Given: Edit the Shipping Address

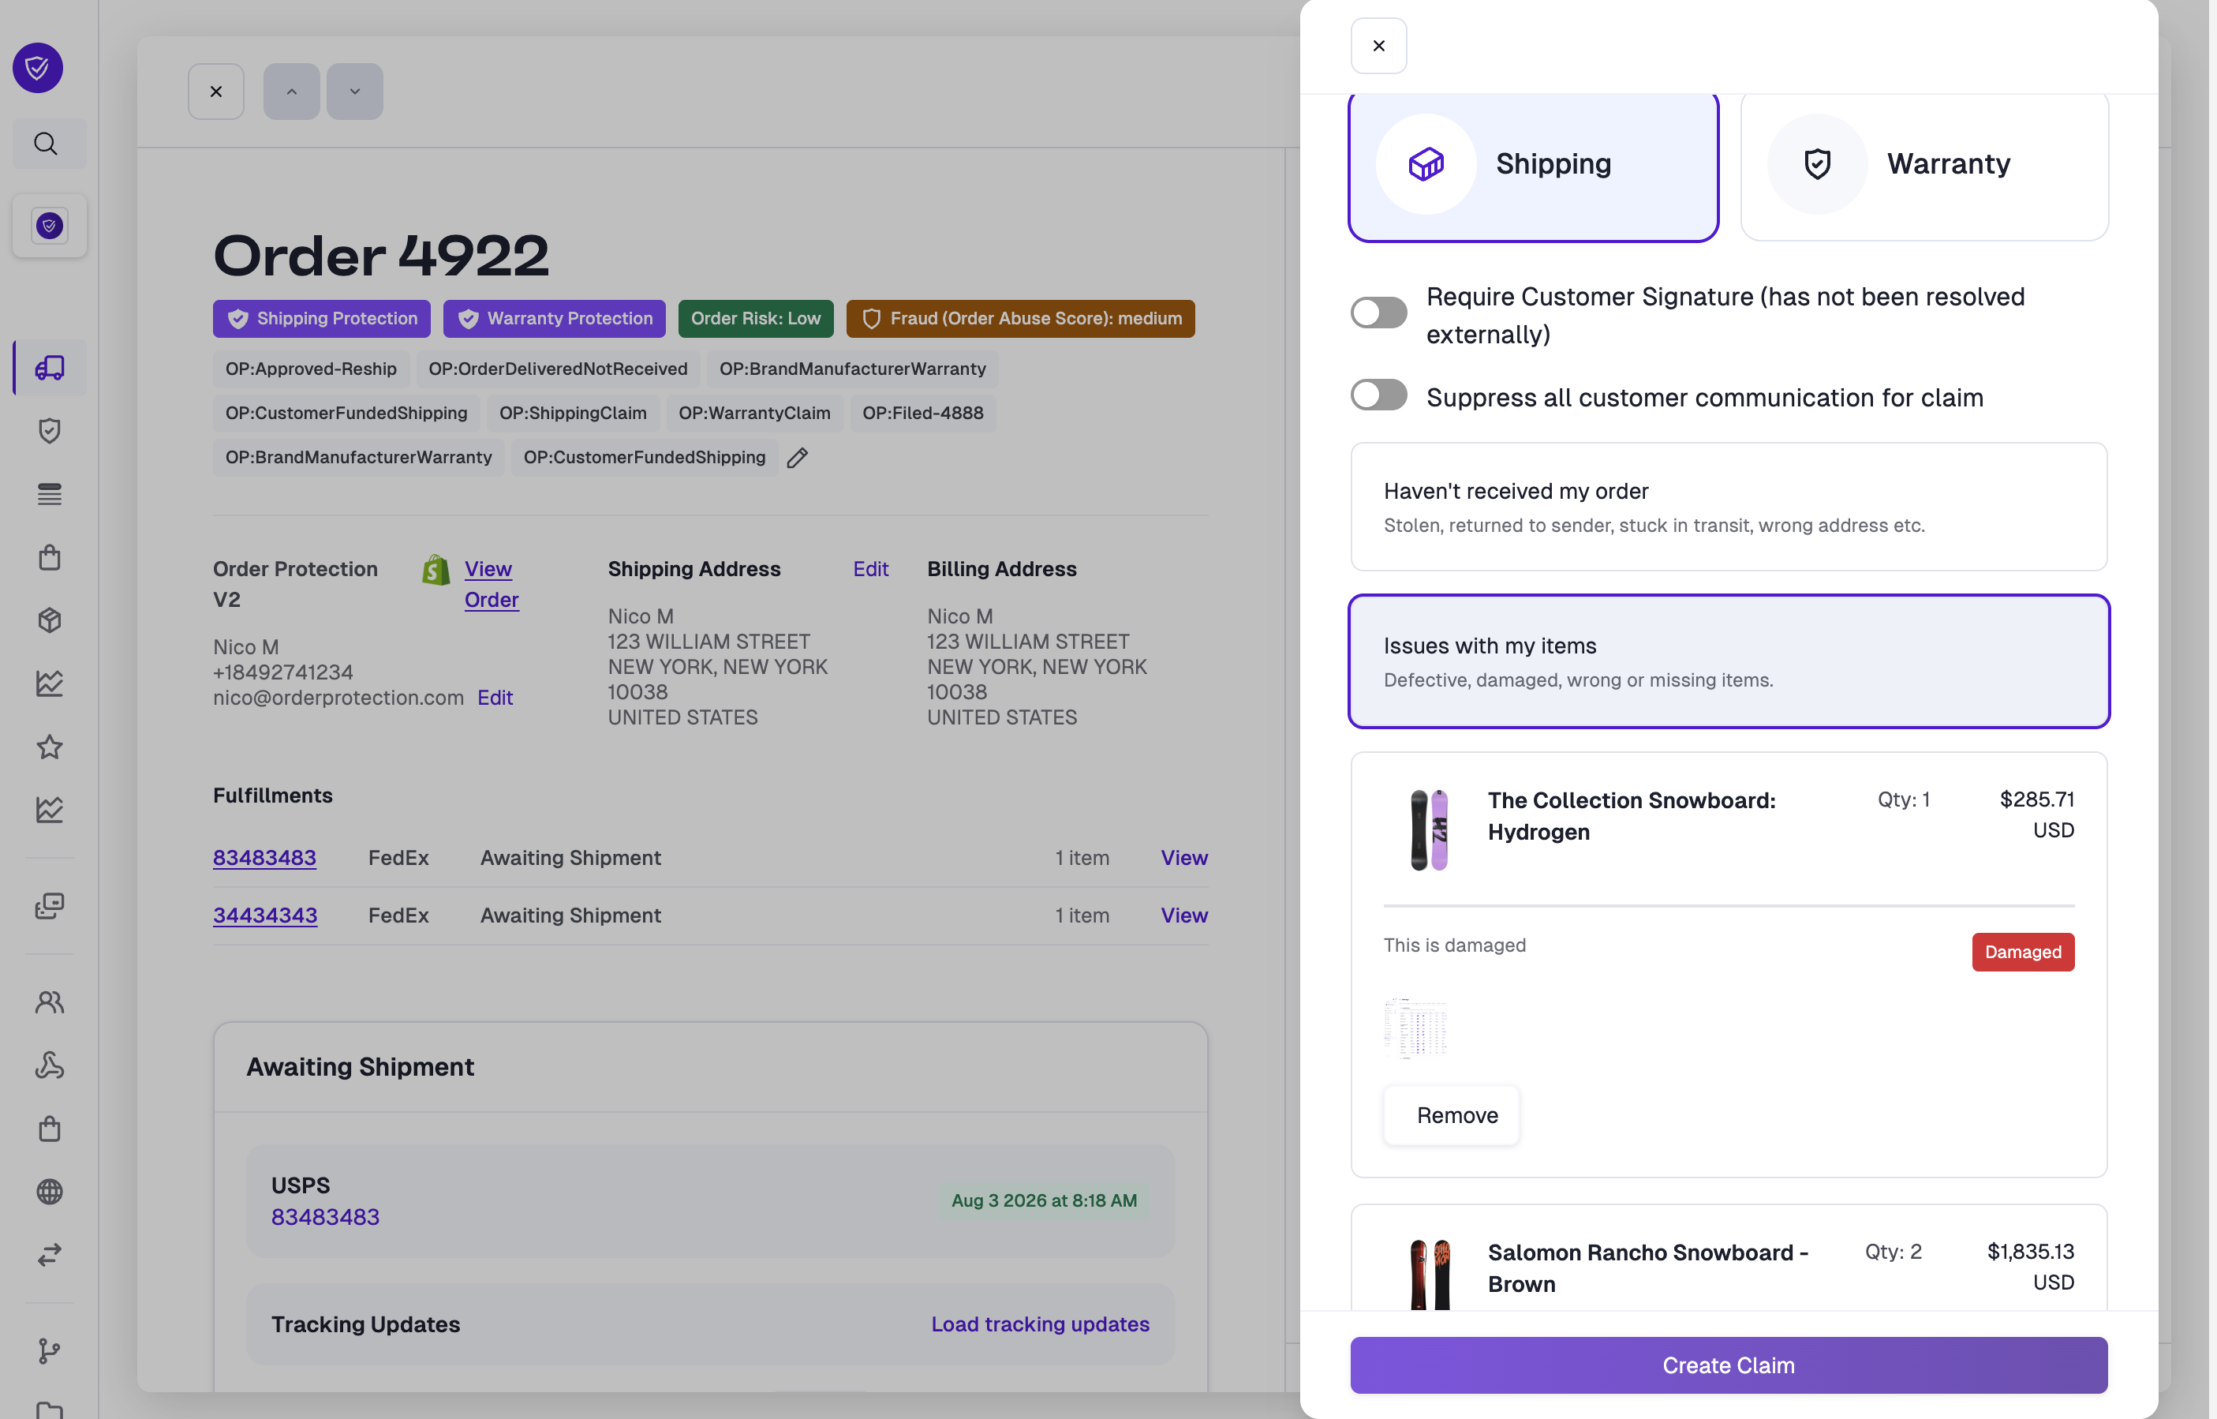Looking at the screenshot, I should [x=870, y=570].
